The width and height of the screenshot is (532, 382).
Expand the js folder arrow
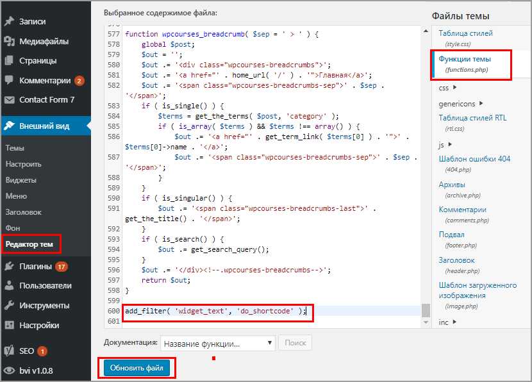click(x=450, y=145)
